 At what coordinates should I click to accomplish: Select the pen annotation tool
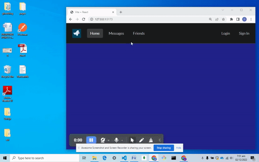pos(142,140)
